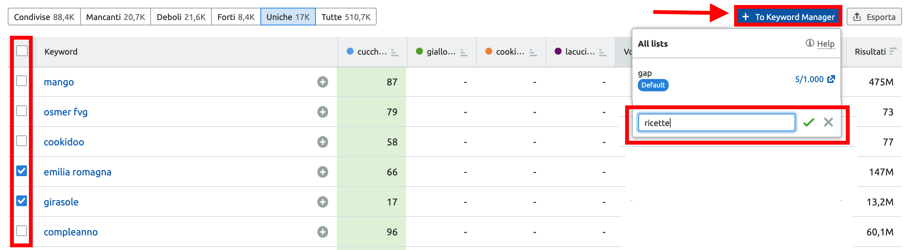Click plus icon beside osmer fvg
The width and height of the screenshot is (919, 250).
pos(322,112)
